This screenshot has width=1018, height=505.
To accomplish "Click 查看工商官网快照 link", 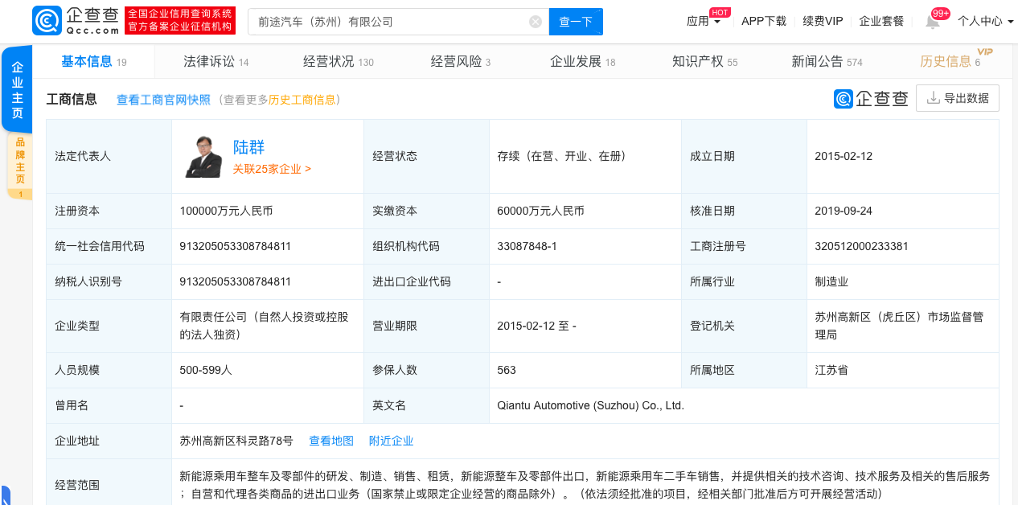I will click(163, 100).
